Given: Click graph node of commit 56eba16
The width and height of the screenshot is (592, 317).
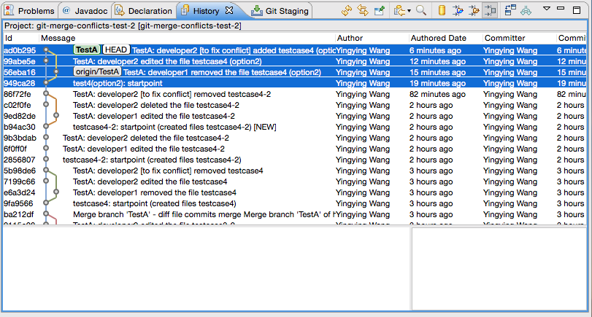Looking at the screenshot, I should coord(56,71).
